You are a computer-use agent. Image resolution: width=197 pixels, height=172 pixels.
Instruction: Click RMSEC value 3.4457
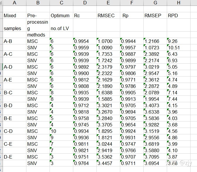pos(108,163)
